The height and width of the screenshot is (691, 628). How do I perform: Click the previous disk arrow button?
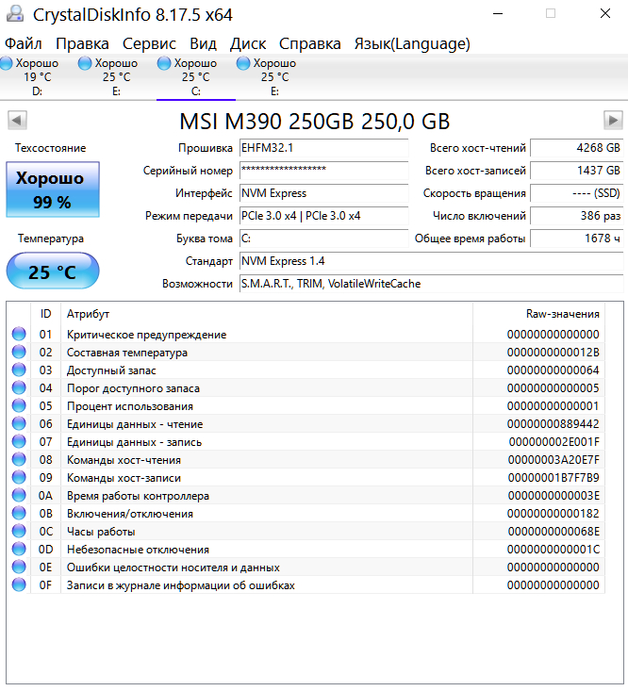17,121
